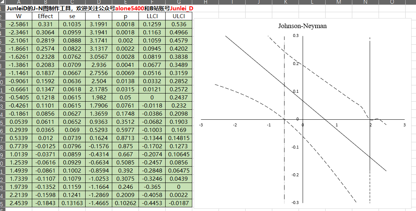Select cell with se value 0.069
Image resolution: width=416 pixels, height=211 pixels.
pos(72,130)
